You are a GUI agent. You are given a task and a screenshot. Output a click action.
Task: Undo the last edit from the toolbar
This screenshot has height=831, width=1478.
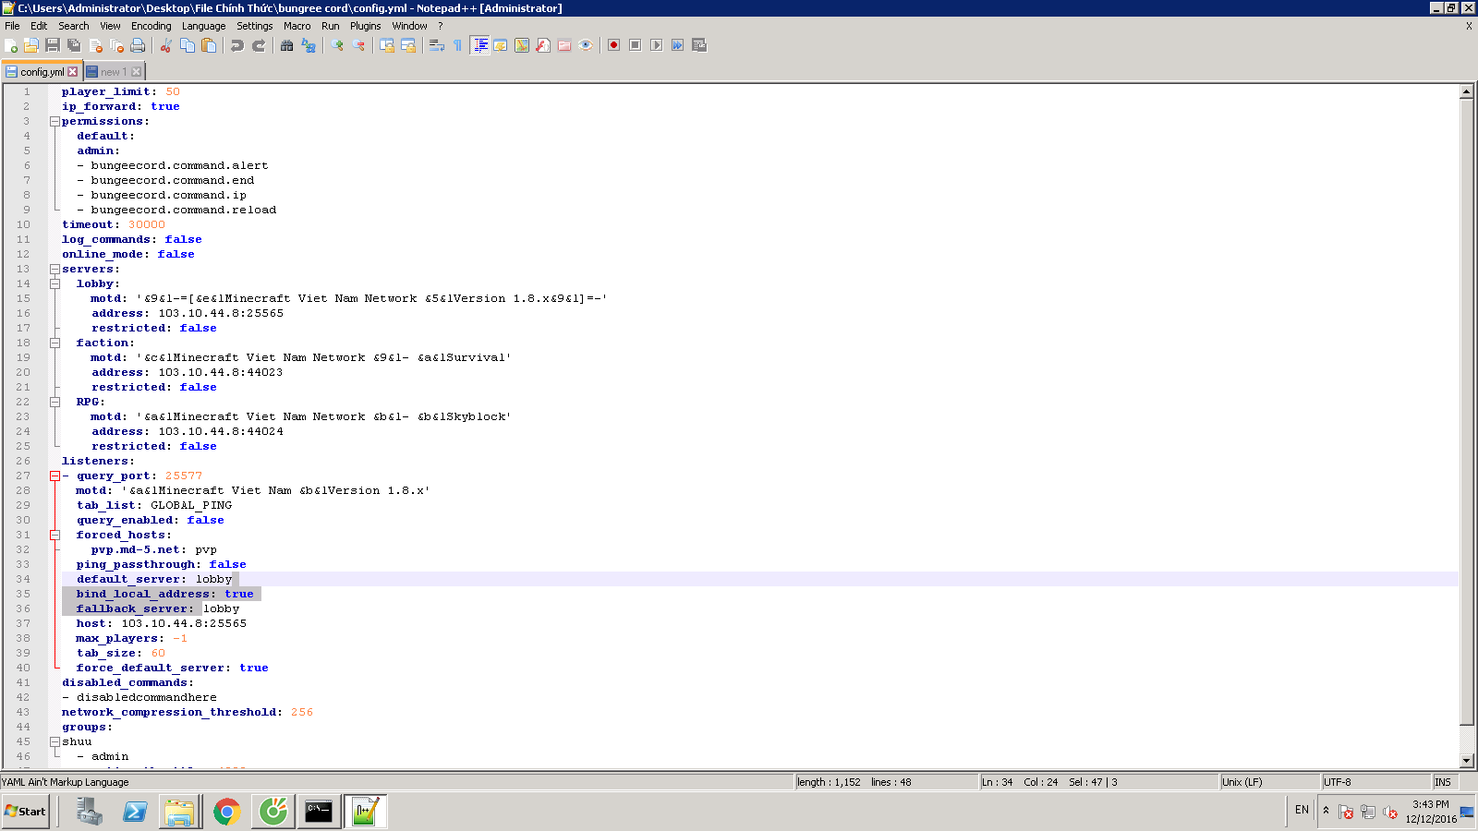coord(237,45)
